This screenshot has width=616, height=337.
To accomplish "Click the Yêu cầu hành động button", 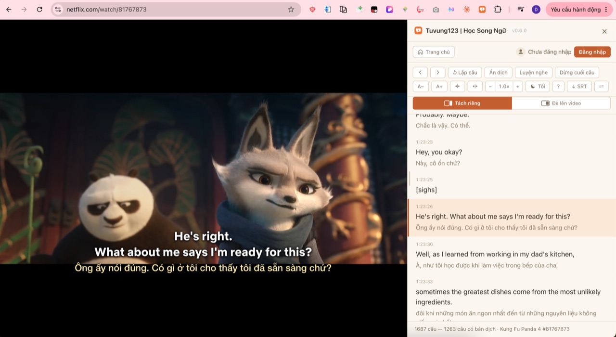I will pyautogui.click(x=579, y=9).
